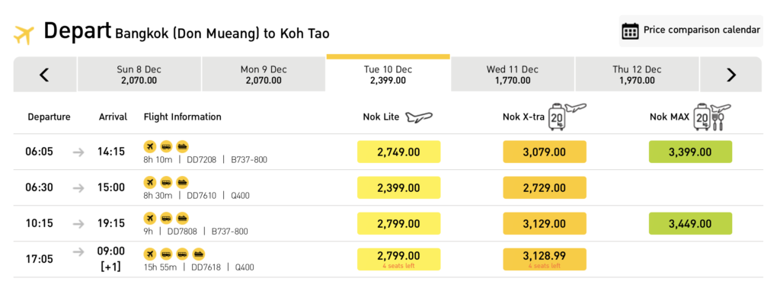Click the plane icon for flight DD7808

[x=150, y=218]
